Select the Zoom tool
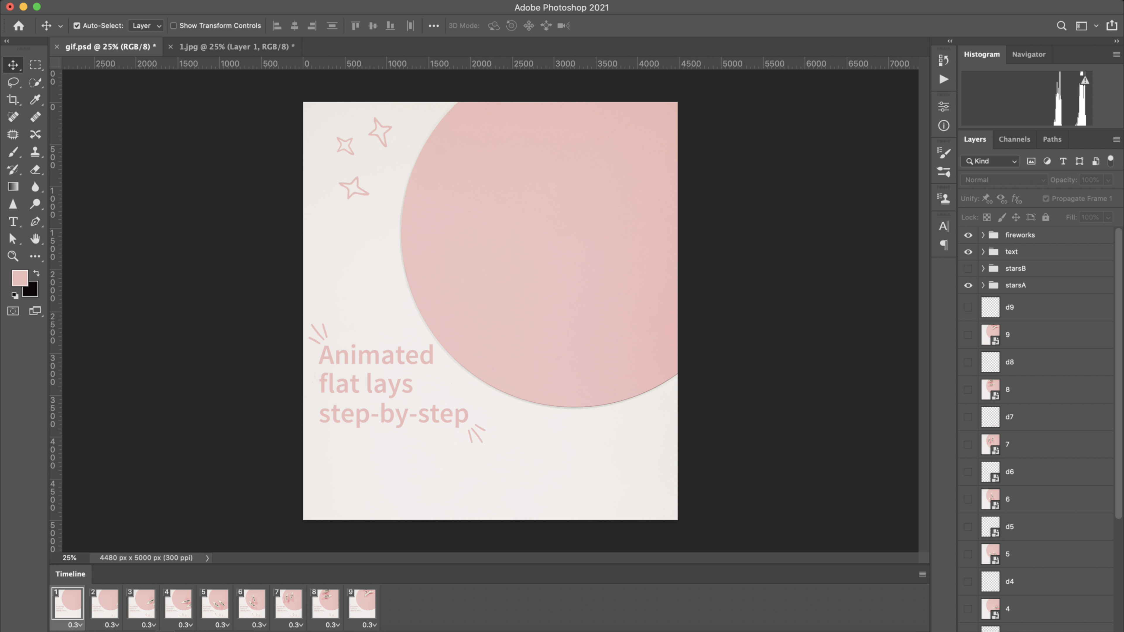 (x=13, y=256)
